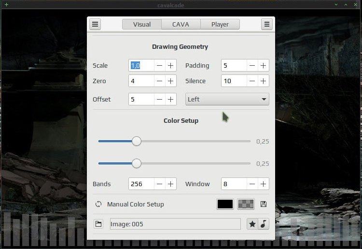The height and width of the screenshot is (249, 362).
Task: Click the second Color Setup slider handle
Action: 137,163
